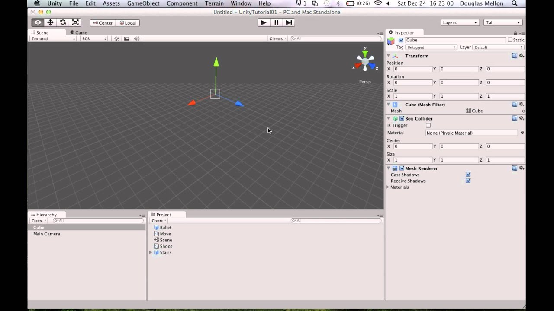Click Create in the Hierarchy panel
Image resolution: width=554 pixels, height=311 pixels.
pyautogui.click(x=37, y=220)
